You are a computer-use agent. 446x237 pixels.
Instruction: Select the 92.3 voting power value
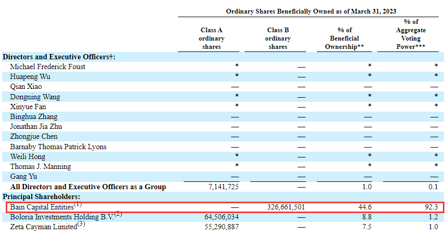click(431, 207)
